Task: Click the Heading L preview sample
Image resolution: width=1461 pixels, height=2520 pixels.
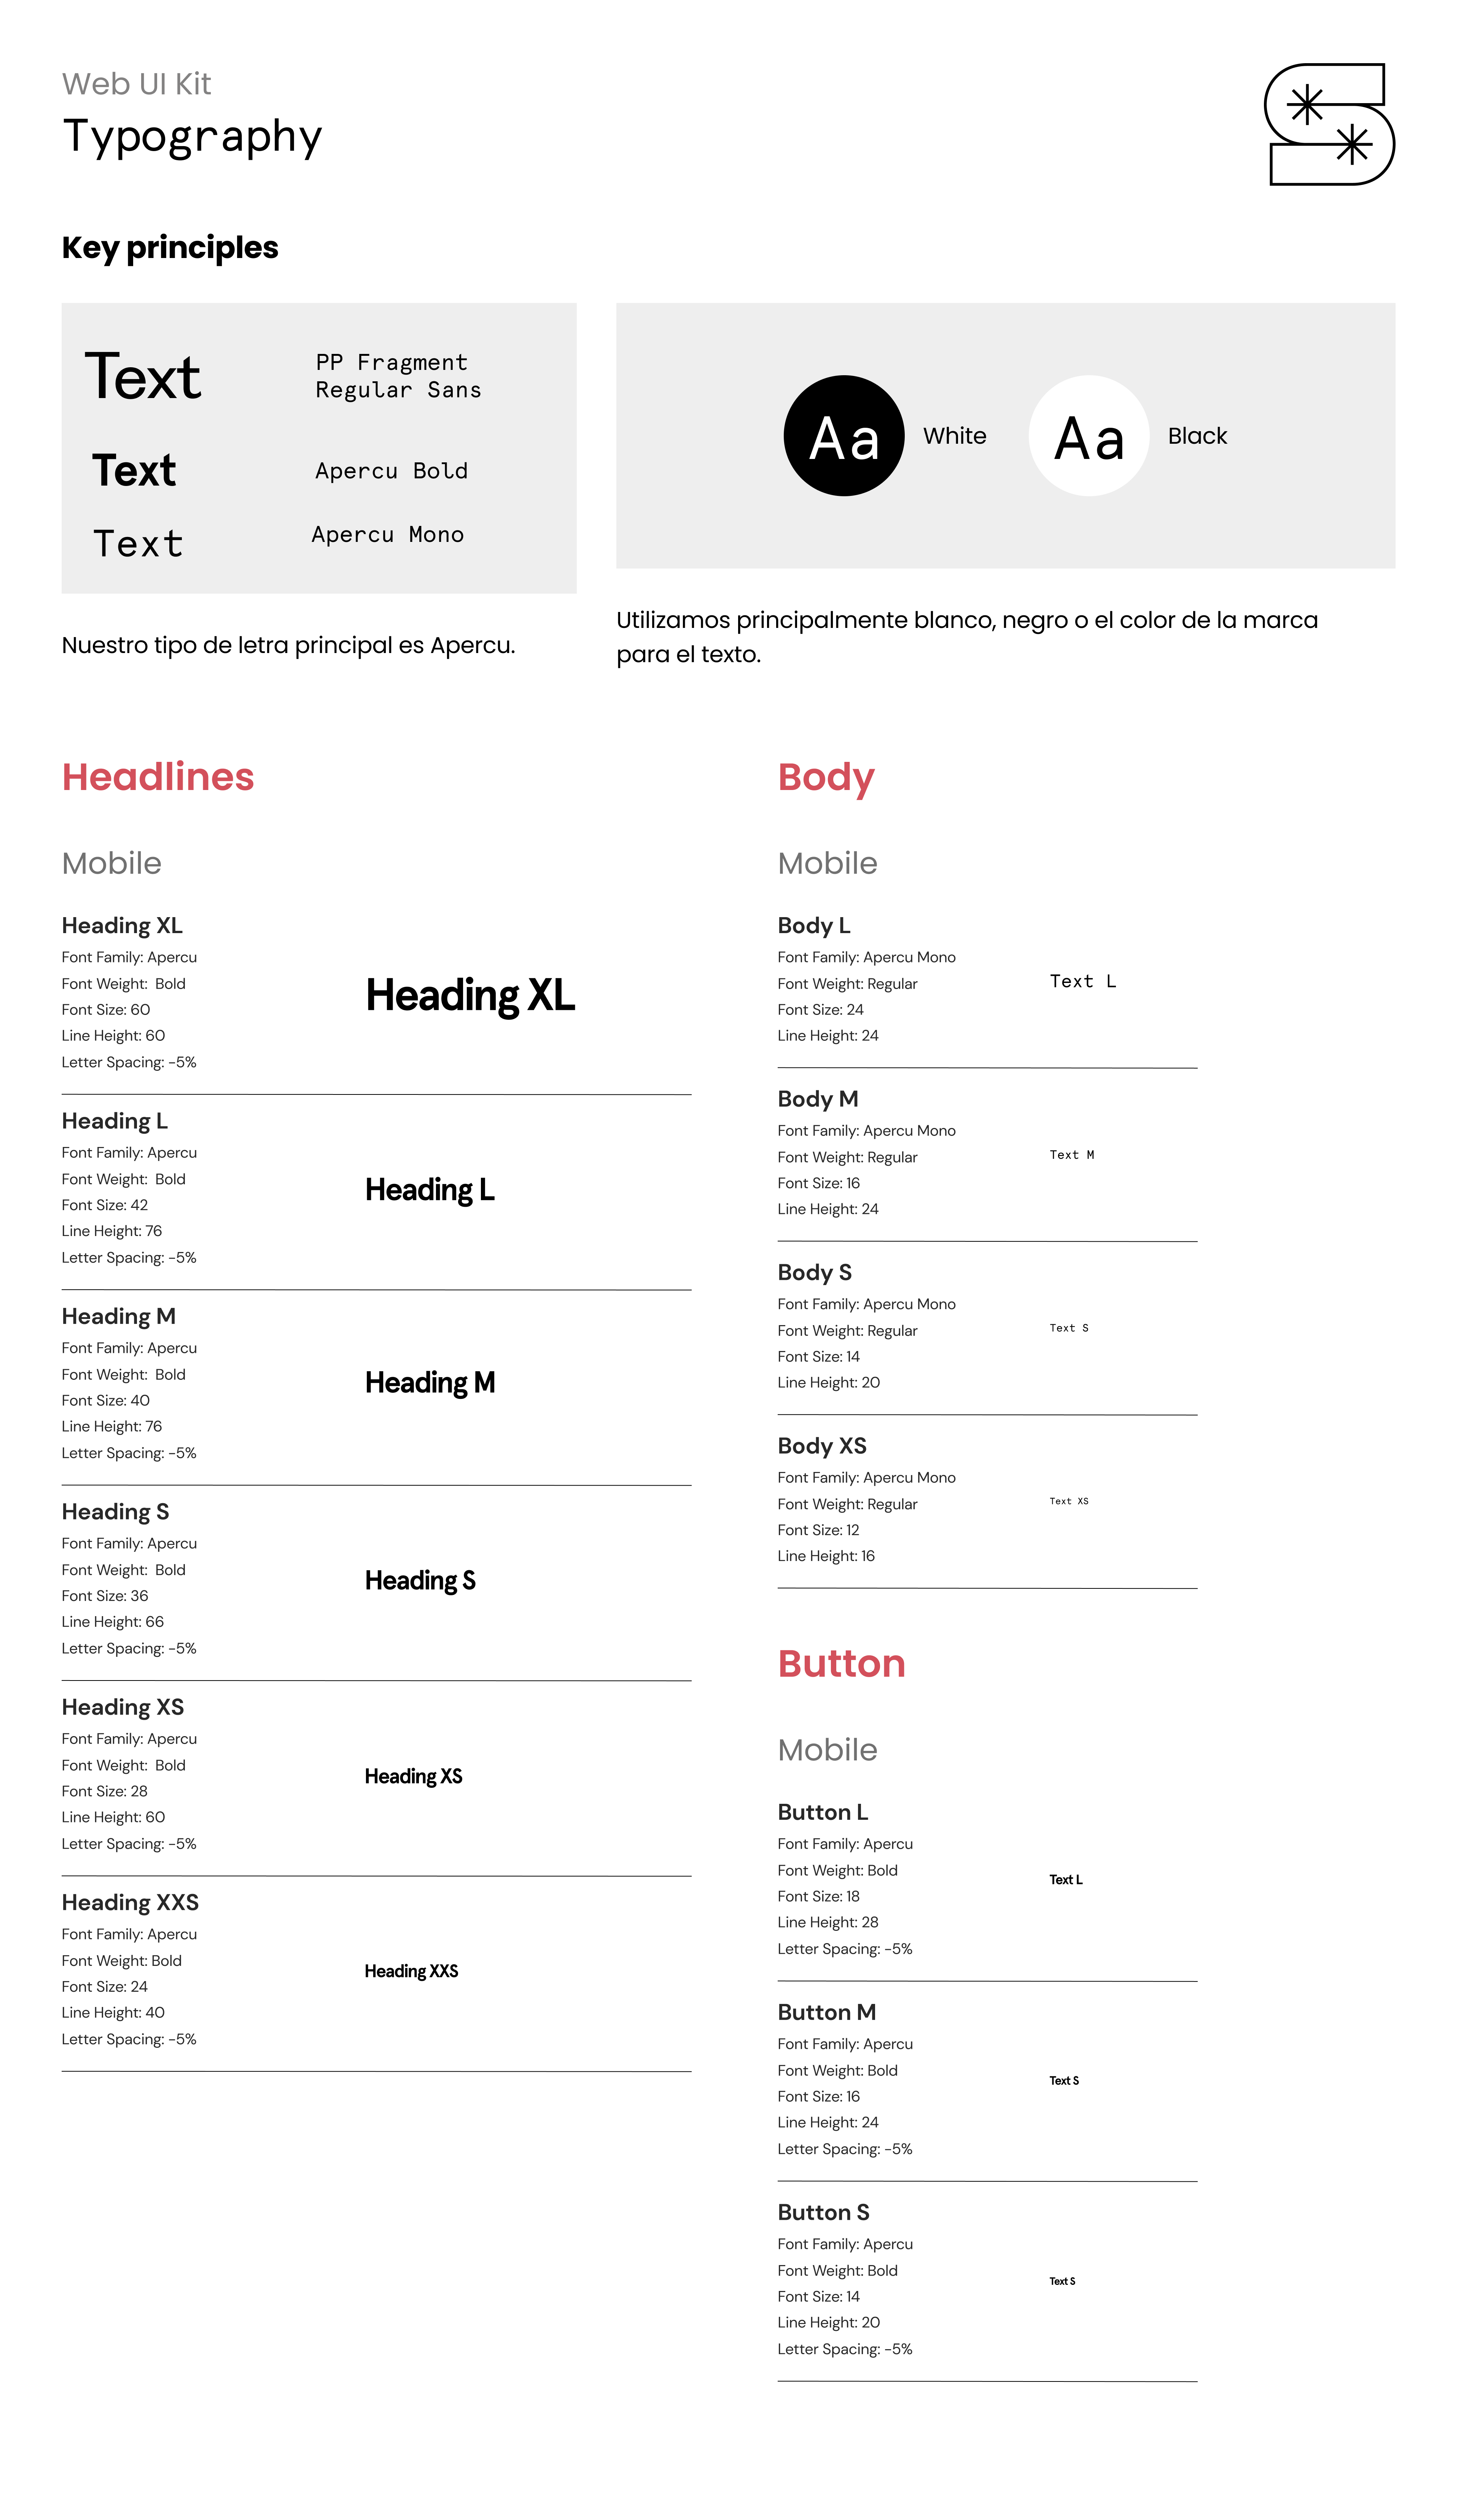Action: pos(429,1190)
